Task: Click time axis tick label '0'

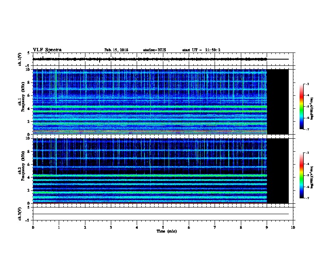Action: (x=33, y=227)
